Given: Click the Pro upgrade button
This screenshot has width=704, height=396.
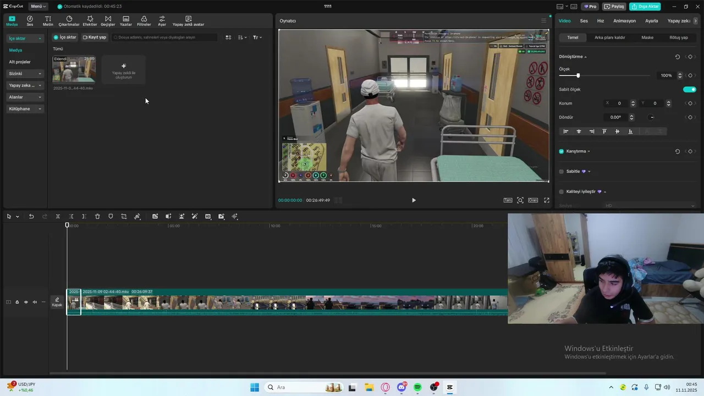Looking at the screenshot, I should click(x=591, y=7).
